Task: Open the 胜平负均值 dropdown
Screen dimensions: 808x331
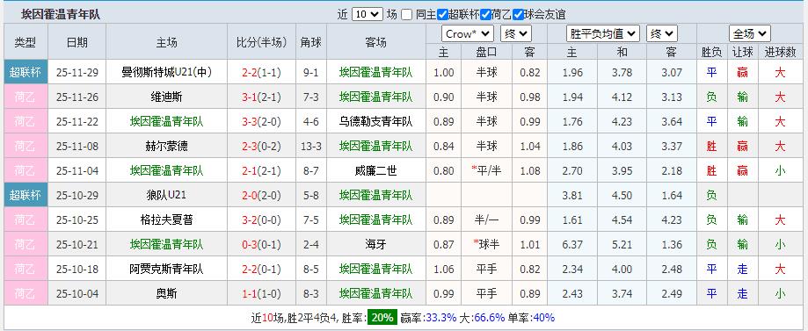Action: [603, 34]
